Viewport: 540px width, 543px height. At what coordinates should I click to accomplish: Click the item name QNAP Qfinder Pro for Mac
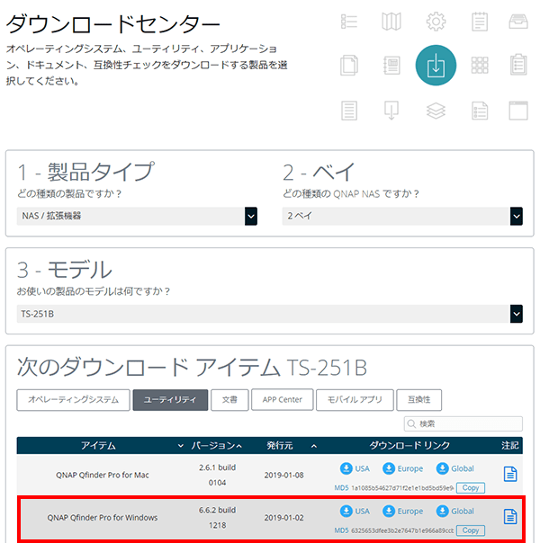(103, 475)
